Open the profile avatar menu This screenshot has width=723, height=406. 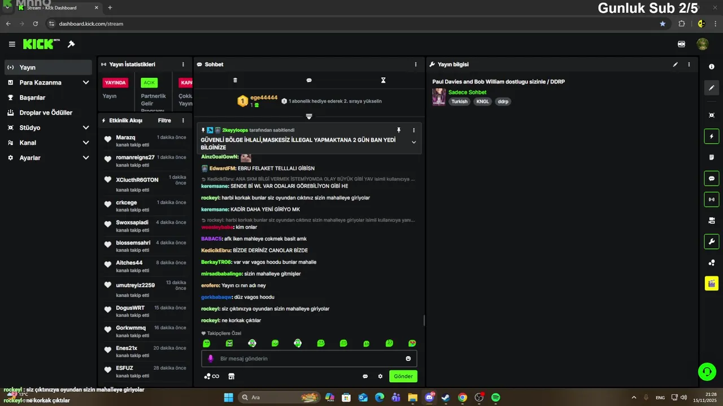coord(703,44)
